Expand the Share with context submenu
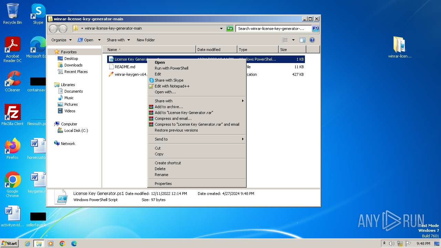This screenshot has width=441, height=248. [x=197, y=101]
